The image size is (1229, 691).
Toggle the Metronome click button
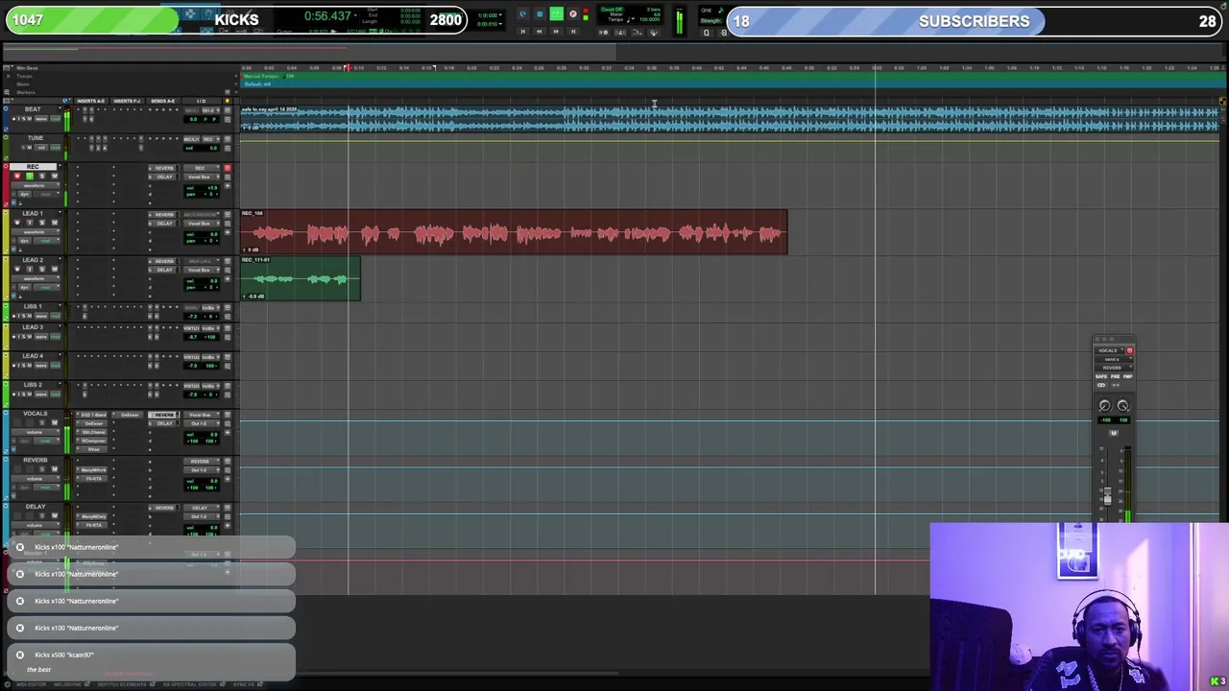coord(620,33)
